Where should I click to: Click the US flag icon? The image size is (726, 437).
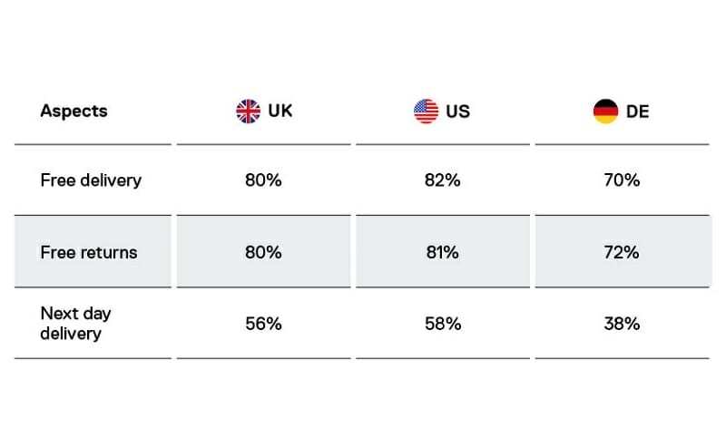click(426, 112)
